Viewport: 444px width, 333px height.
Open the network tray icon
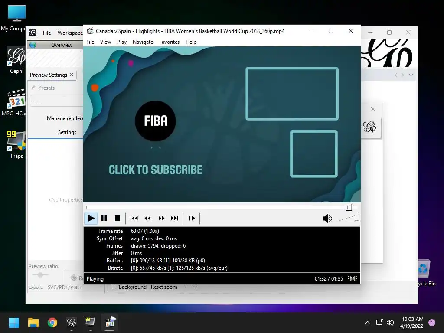point(379,323)
